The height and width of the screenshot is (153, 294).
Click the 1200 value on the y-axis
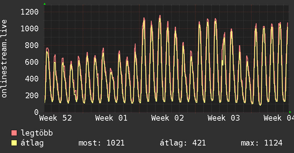pyautogui.click(x=29, y=12)
